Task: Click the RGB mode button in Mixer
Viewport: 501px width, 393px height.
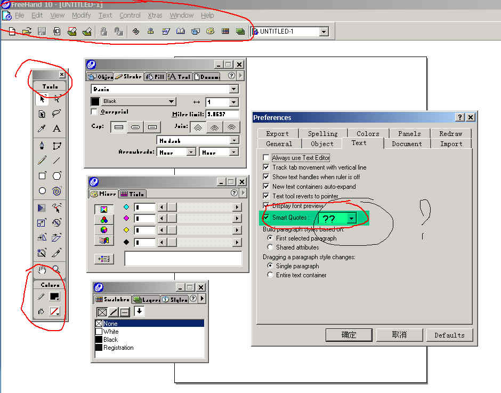Action: [x=104, y=220]
